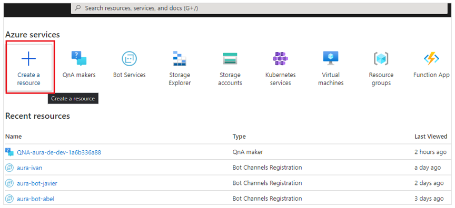Click the Storage Explorer label text
455x208 pixels.
coord(180,79)
